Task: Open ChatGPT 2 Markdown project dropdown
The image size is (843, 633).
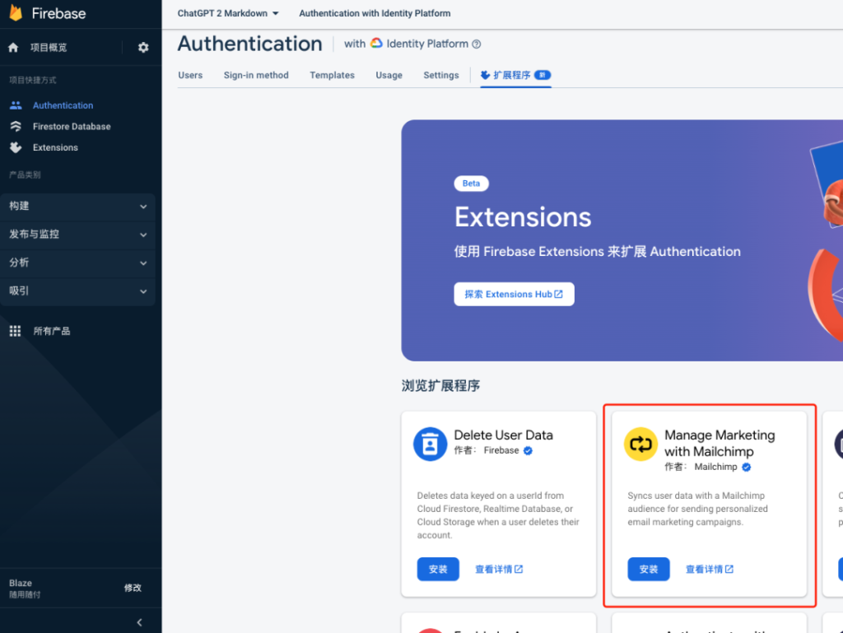Action: [228, 13]
